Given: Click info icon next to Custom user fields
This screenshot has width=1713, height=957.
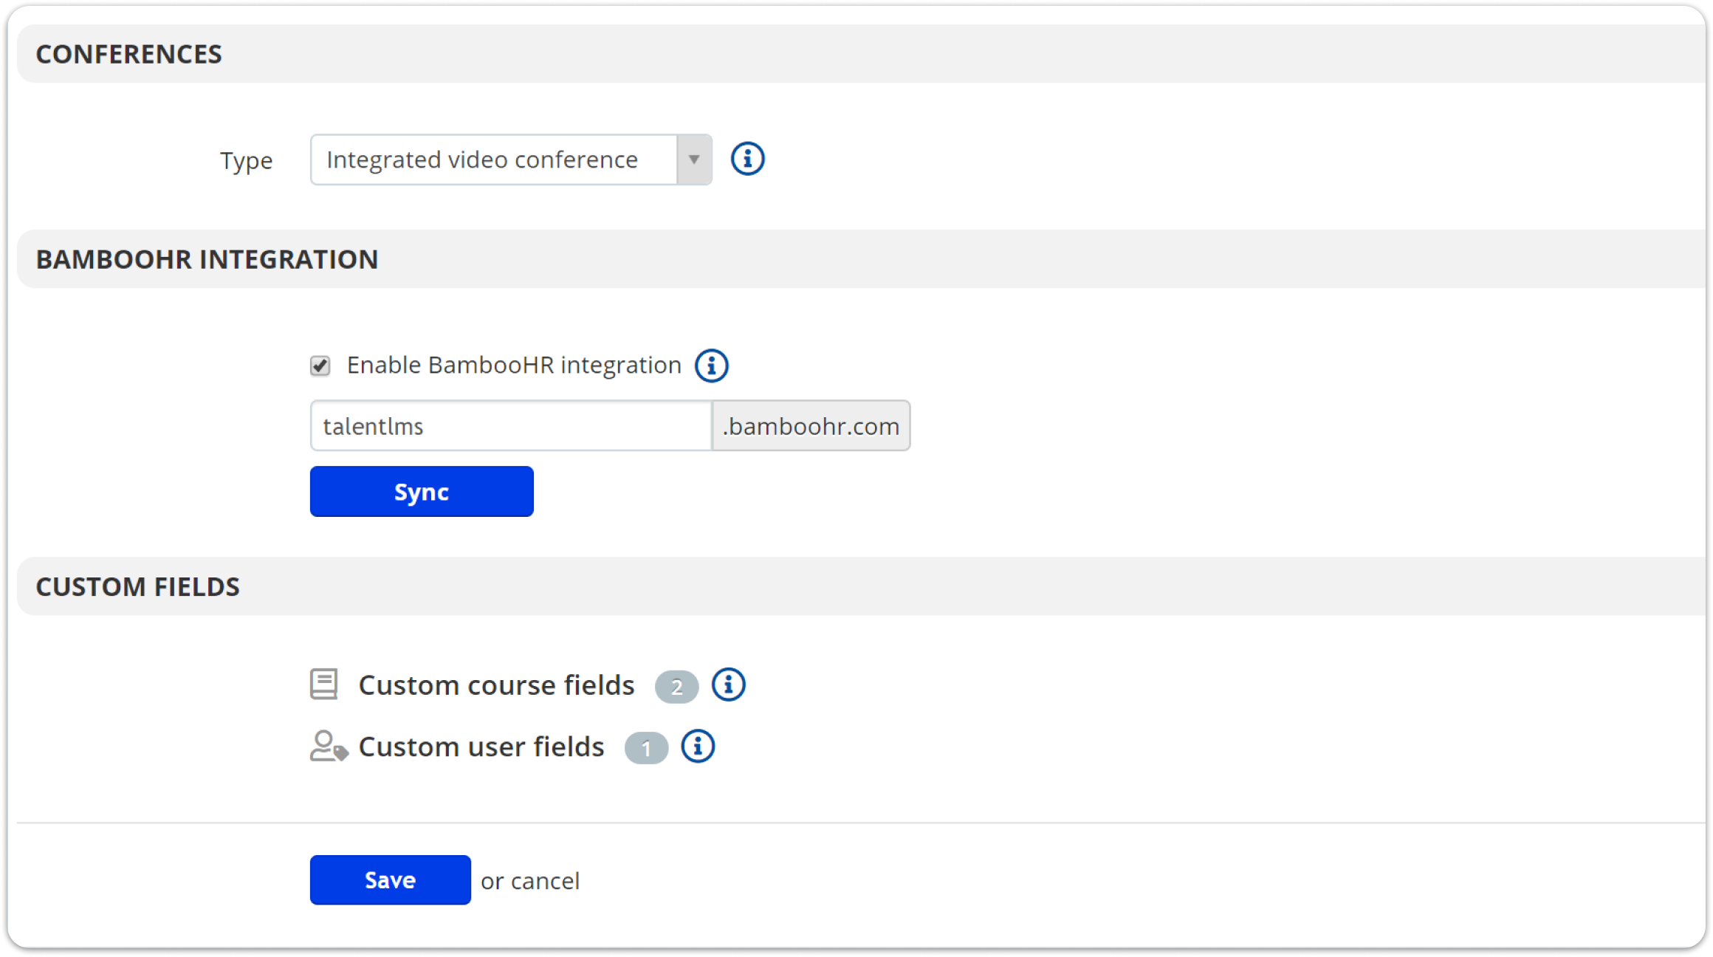Looking at the screenshot, I should coord(697,747).
